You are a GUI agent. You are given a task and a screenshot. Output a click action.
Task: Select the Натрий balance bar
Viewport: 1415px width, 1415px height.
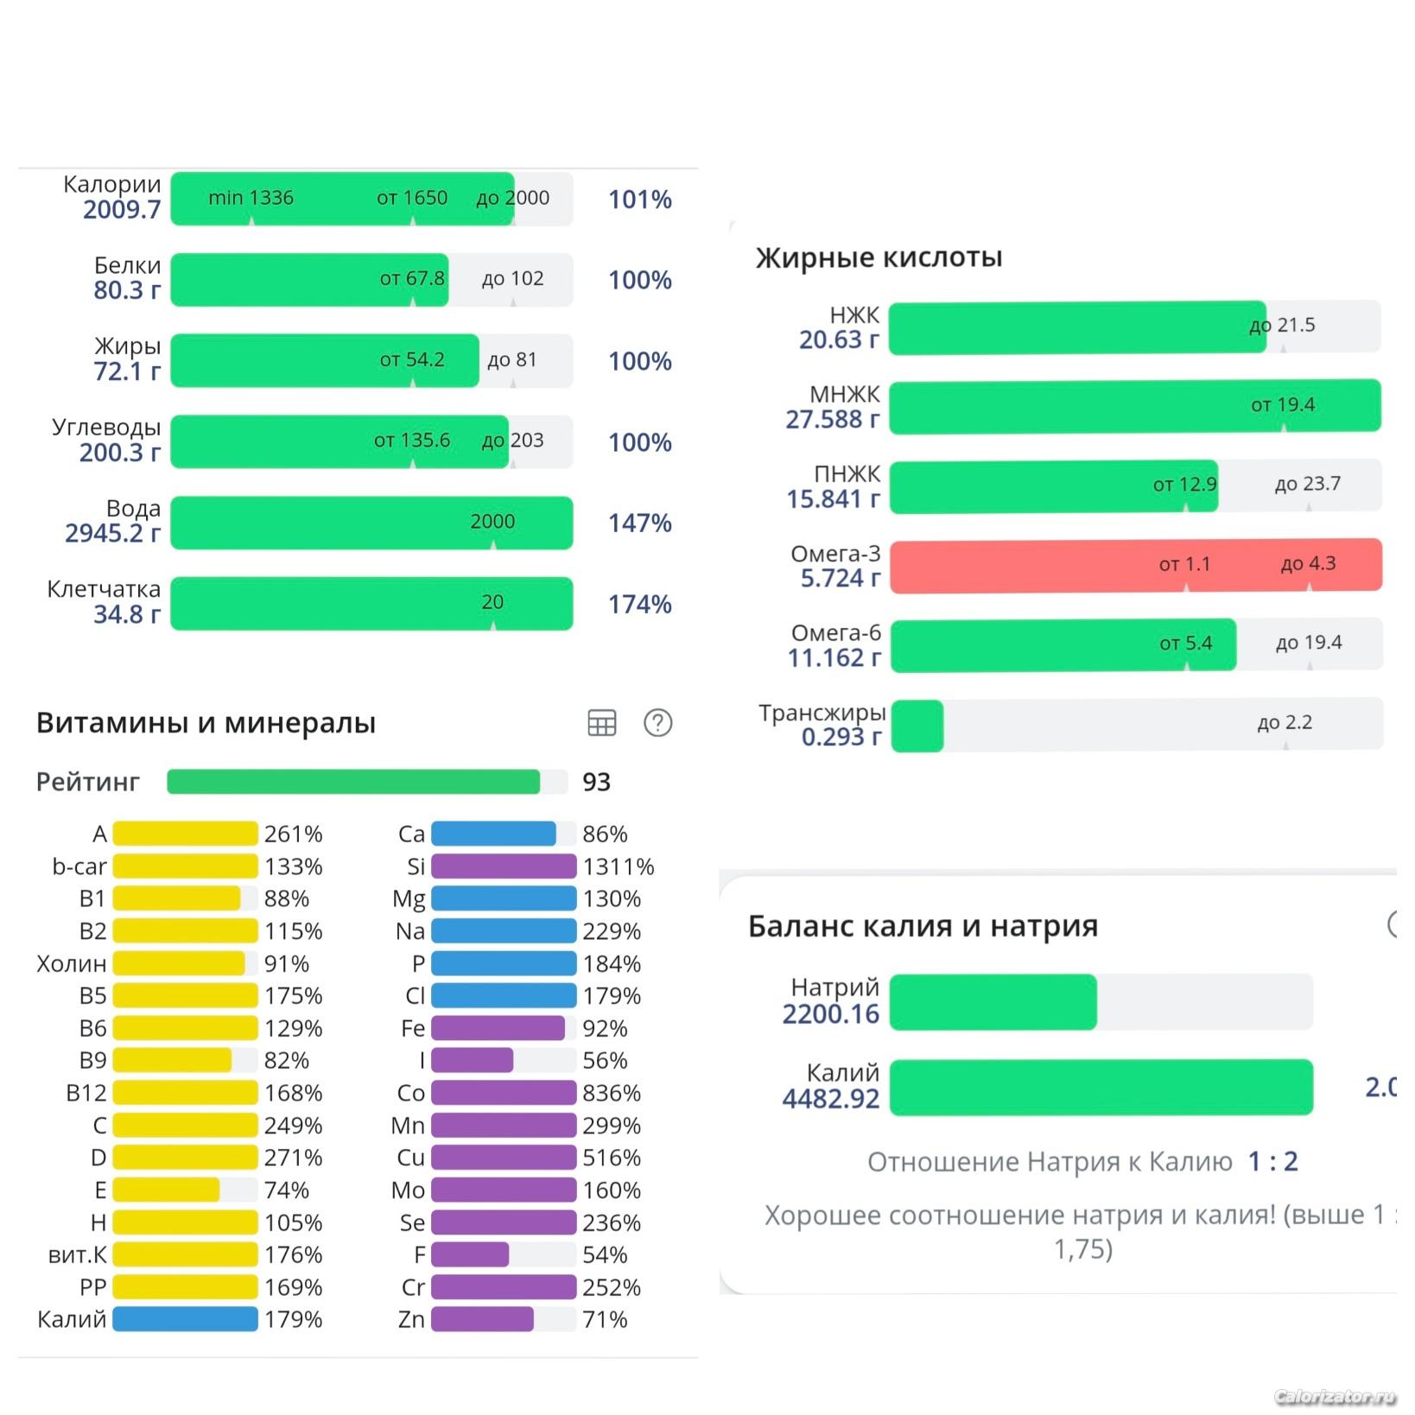1101,1002
